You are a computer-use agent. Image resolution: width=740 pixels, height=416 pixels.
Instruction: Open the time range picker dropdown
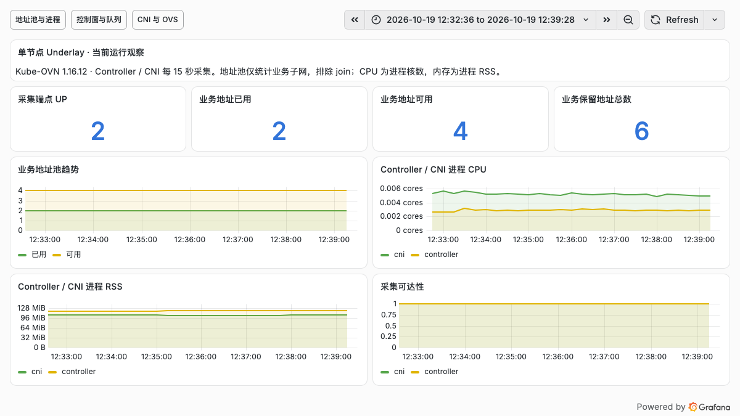point(480,20)
